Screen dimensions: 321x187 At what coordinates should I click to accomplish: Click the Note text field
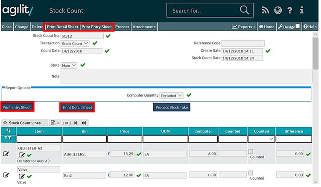coord(187,76)
